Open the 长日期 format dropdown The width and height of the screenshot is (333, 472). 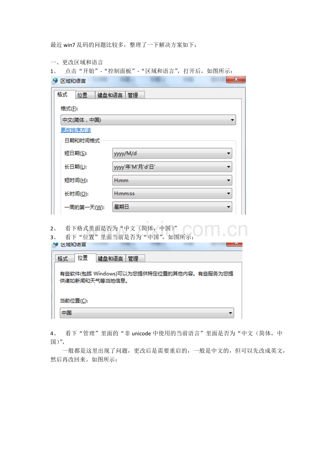pos(172,167)
